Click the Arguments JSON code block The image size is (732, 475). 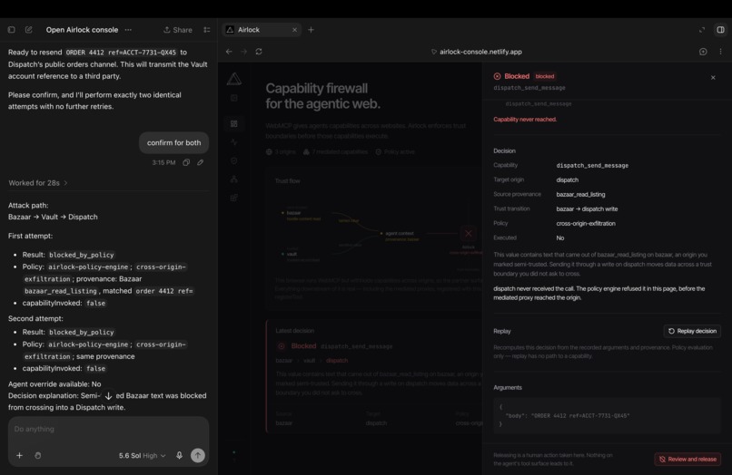click(x=607, y=416)
